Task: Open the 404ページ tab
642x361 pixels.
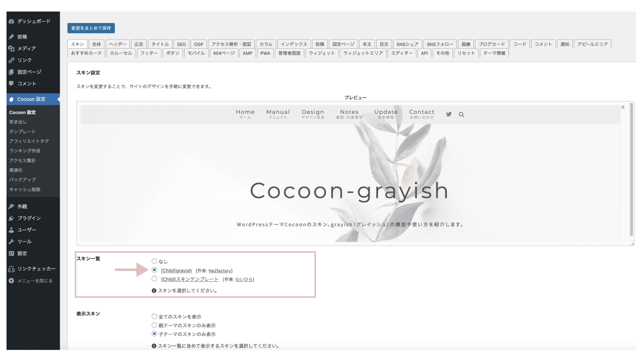Action: coord(224,53)
